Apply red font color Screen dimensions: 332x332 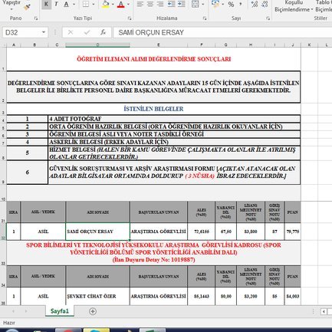point(121,5)
